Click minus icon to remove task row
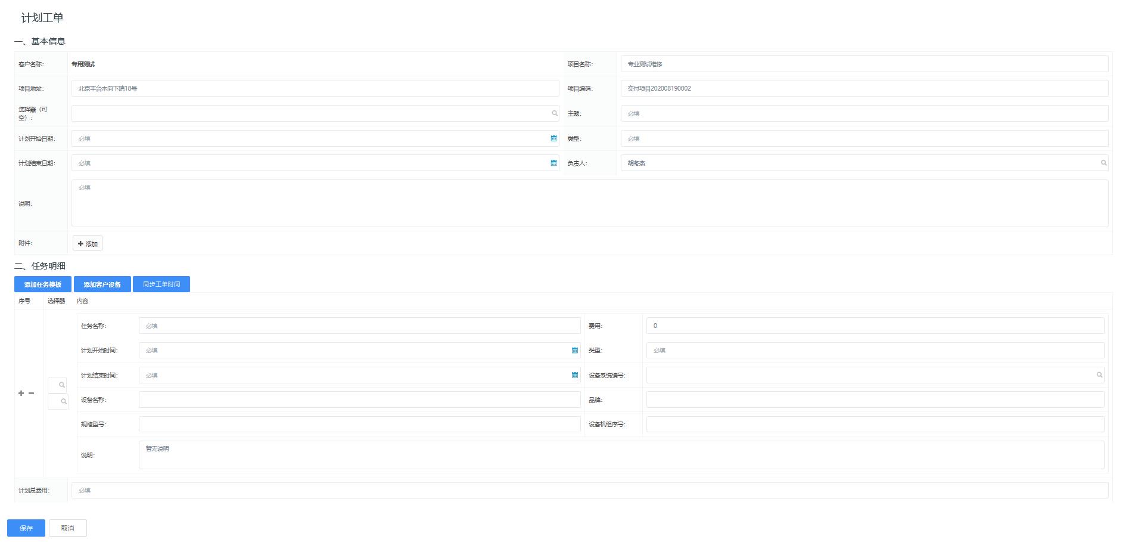Image resolution: width=1135 pixels, height=542 pixels. coord(32,394)
